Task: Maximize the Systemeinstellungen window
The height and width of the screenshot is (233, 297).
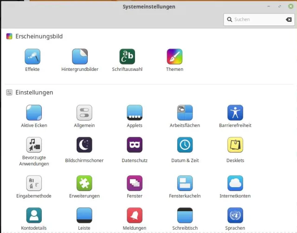Action: pos(279,6)
